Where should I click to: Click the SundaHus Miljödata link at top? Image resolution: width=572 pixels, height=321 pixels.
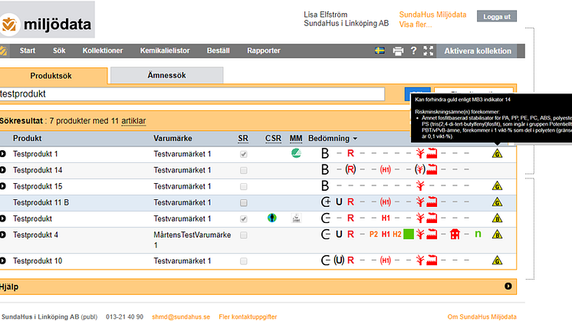[432, 15]
